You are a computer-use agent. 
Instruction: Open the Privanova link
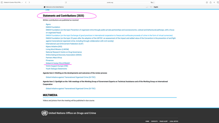(x=50, y=61)
